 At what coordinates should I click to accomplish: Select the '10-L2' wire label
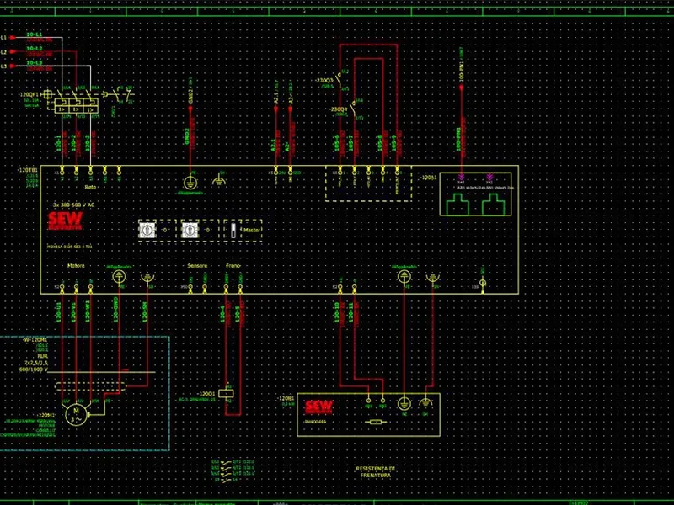coord(35,49)
